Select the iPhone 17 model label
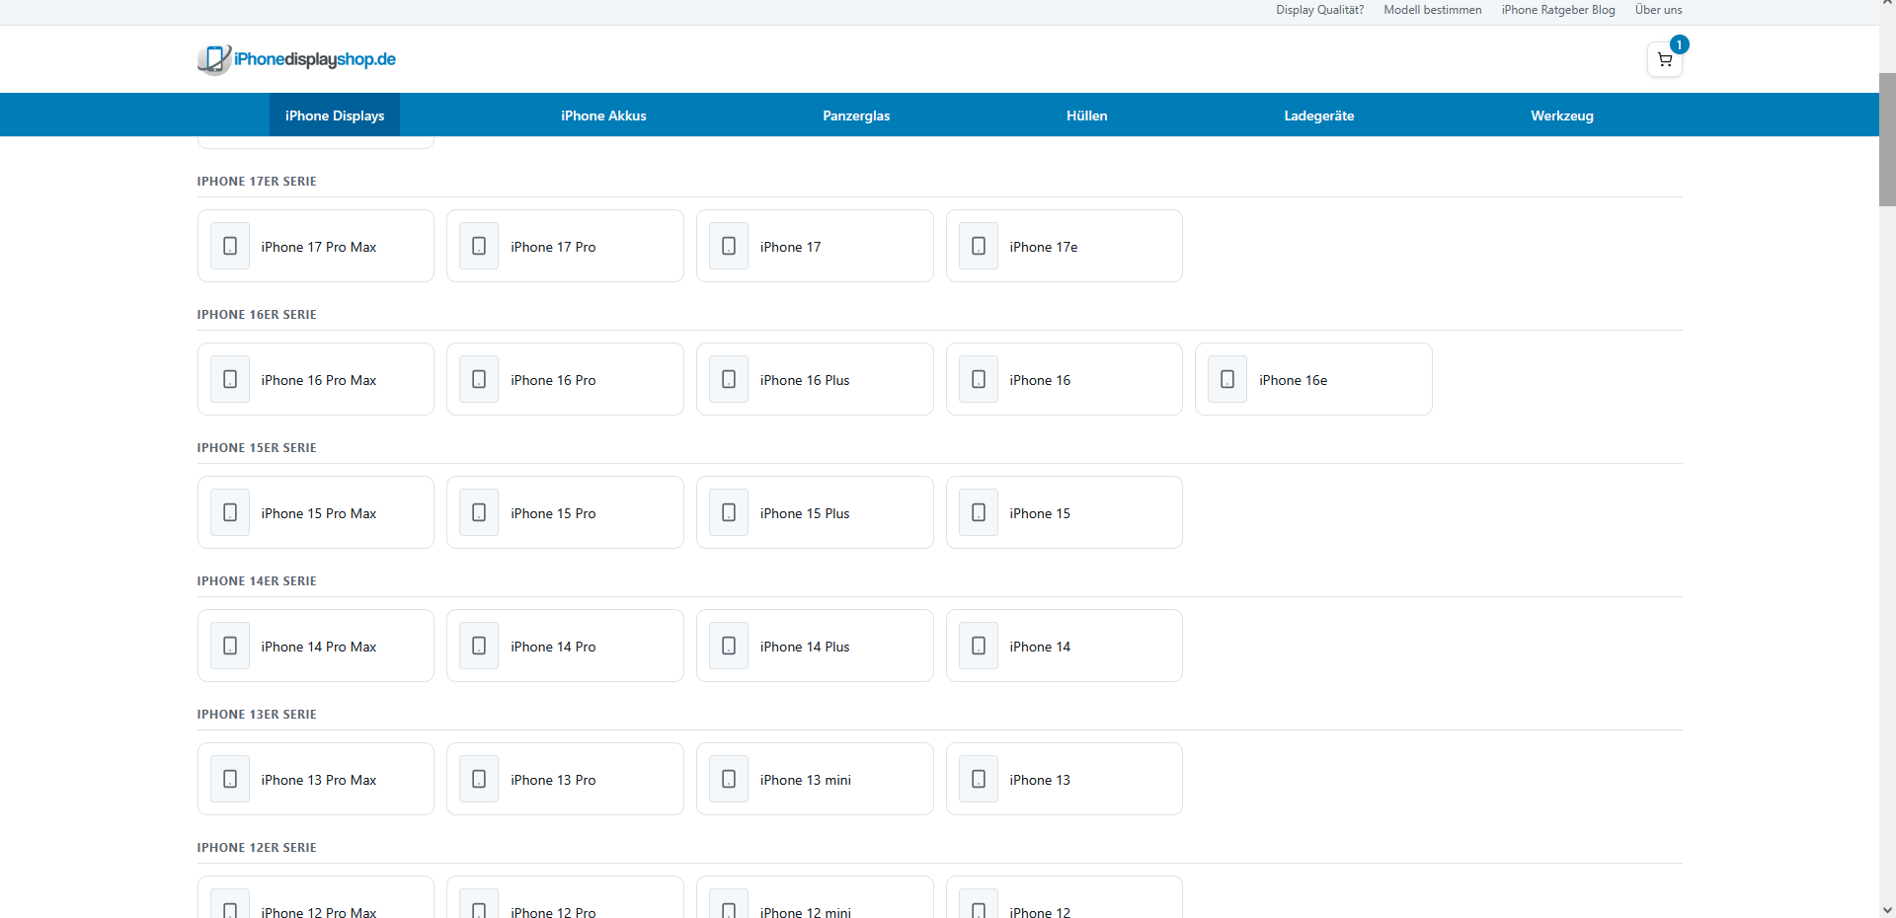This screenshot has height=918, width=1896. click(x=790, y=247)
